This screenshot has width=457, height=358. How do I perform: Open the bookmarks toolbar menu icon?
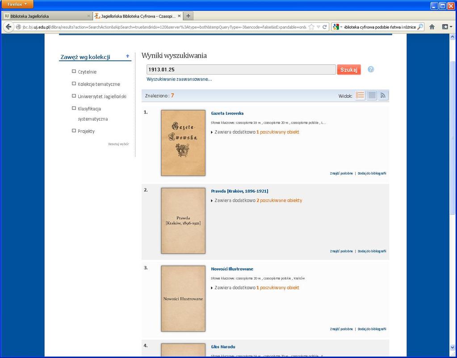tap(447, 27)
